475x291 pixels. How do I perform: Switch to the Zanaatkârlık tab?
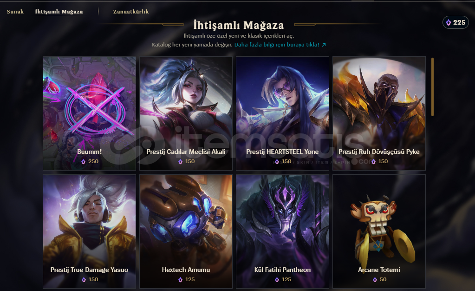coord(131,12)
